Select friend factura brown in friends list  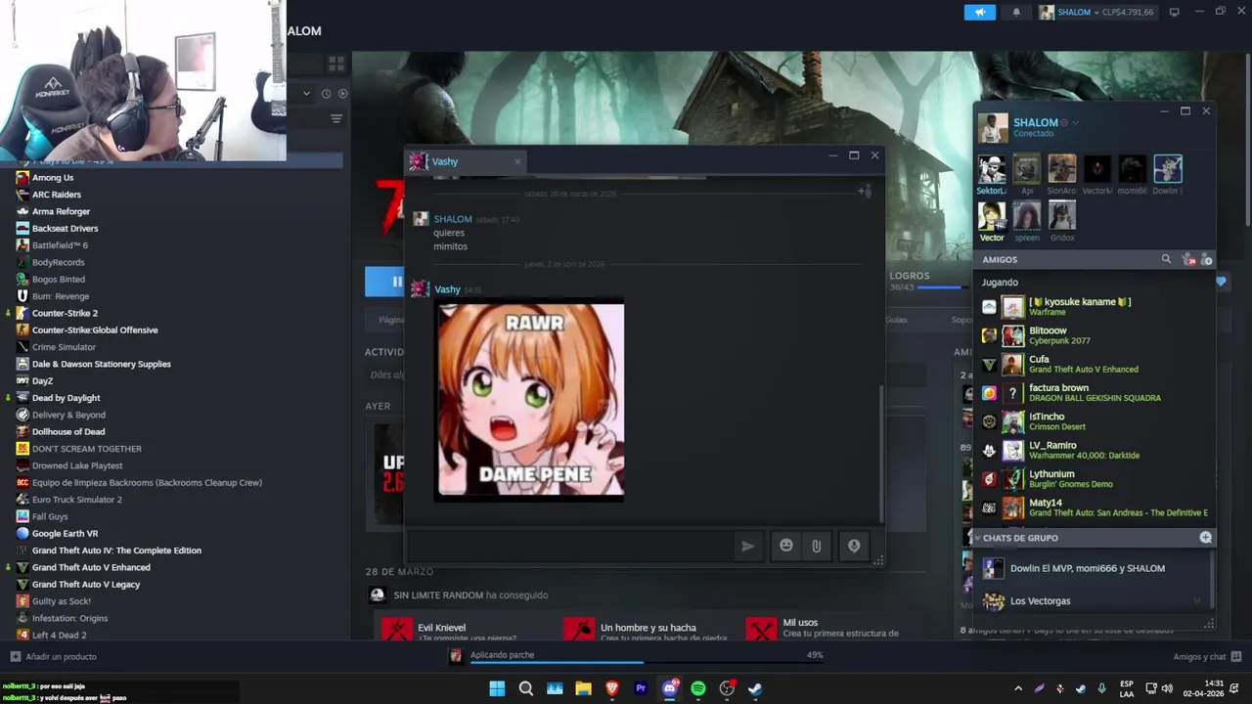[1095, 393]
